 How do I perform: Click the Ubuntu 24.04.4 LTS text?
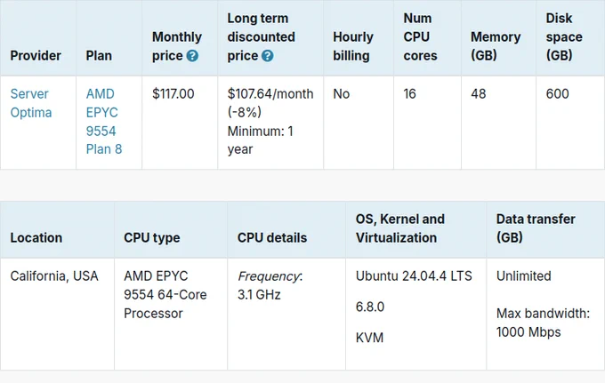click(x=414, y=276)
